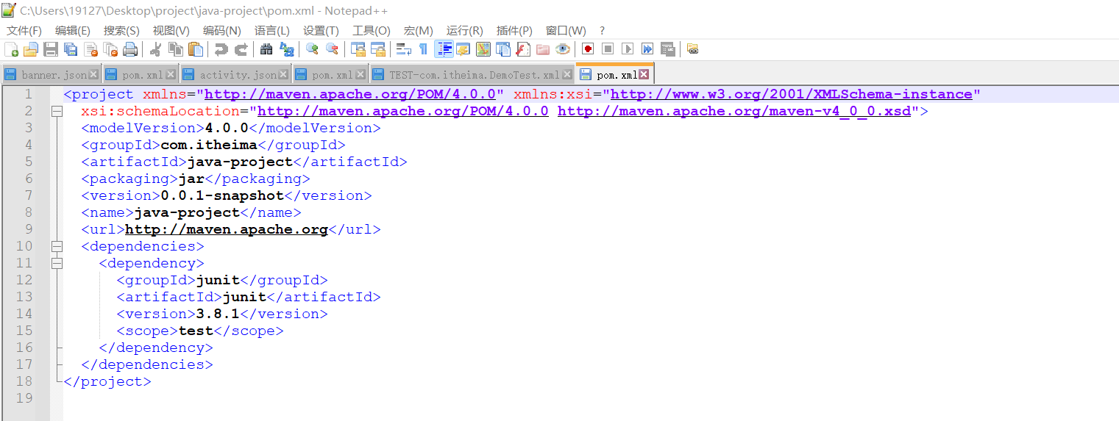Open the Function List icon
The width and height of the screenshot is (1119, 421).
[x=523, y=49]
